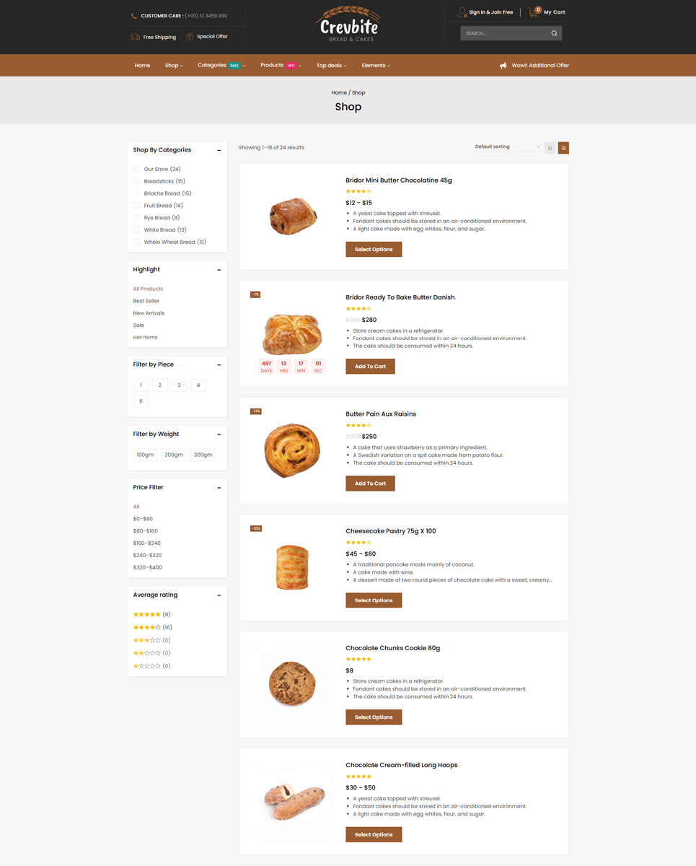The width and height of the screenshot is (696, 866).
Task: Click the megaphone offer icon
Action: click(x=503, y=66)
